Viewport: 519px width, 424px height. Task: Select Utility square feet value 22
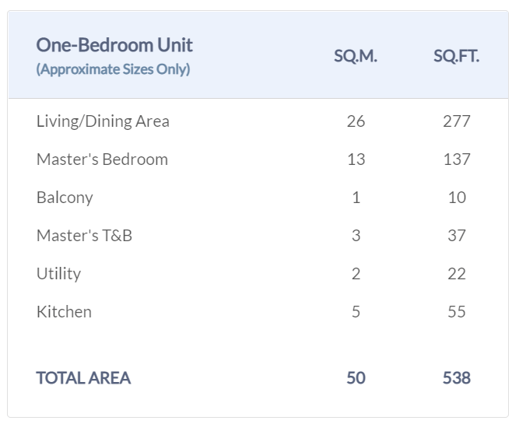(x=457, y=274)
